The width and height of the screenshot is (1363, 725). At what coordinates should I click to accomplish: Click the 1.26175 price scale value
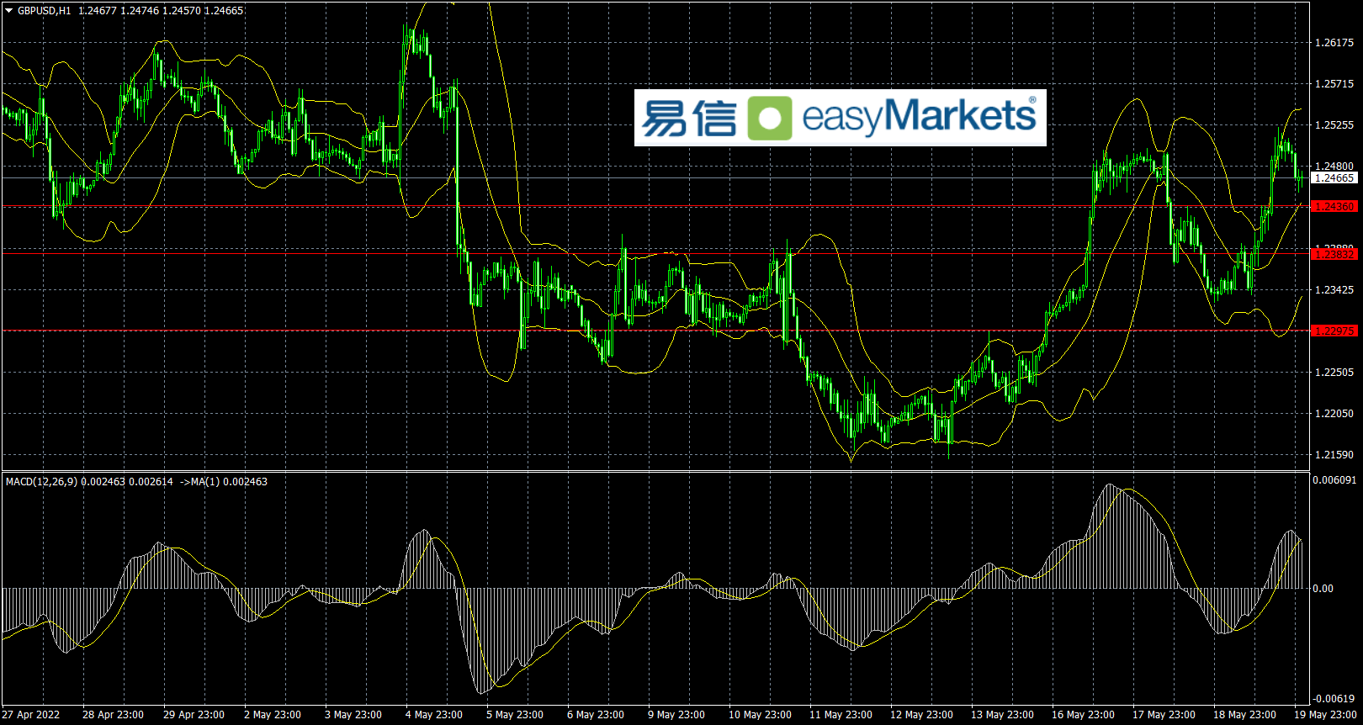pyautogui.click(x=1334, y=43)
